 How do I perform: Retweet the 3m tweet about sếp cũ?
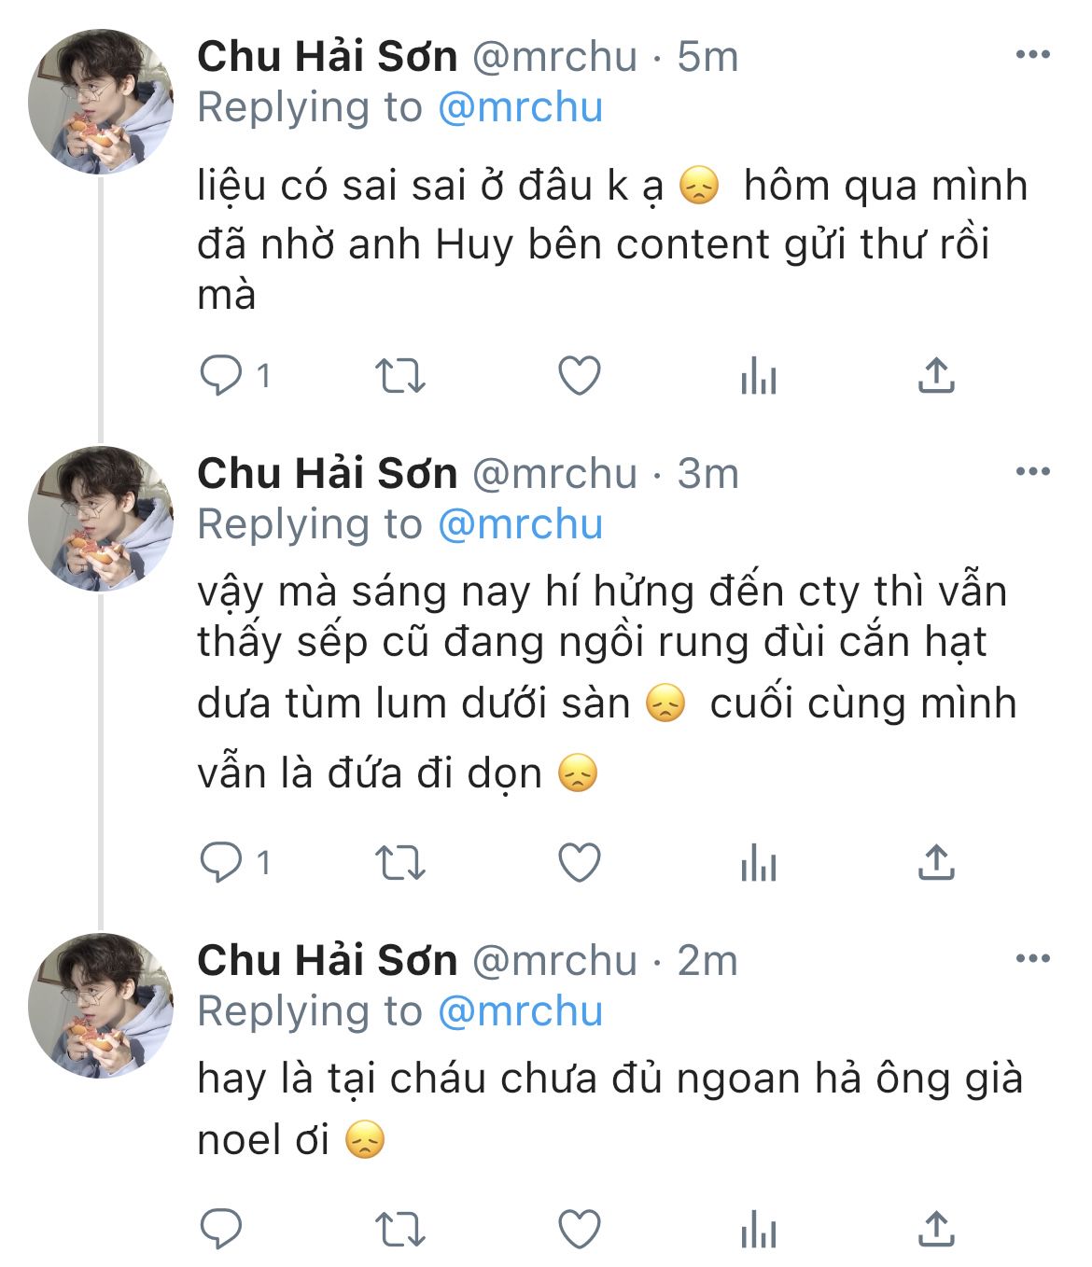point(399,863)
